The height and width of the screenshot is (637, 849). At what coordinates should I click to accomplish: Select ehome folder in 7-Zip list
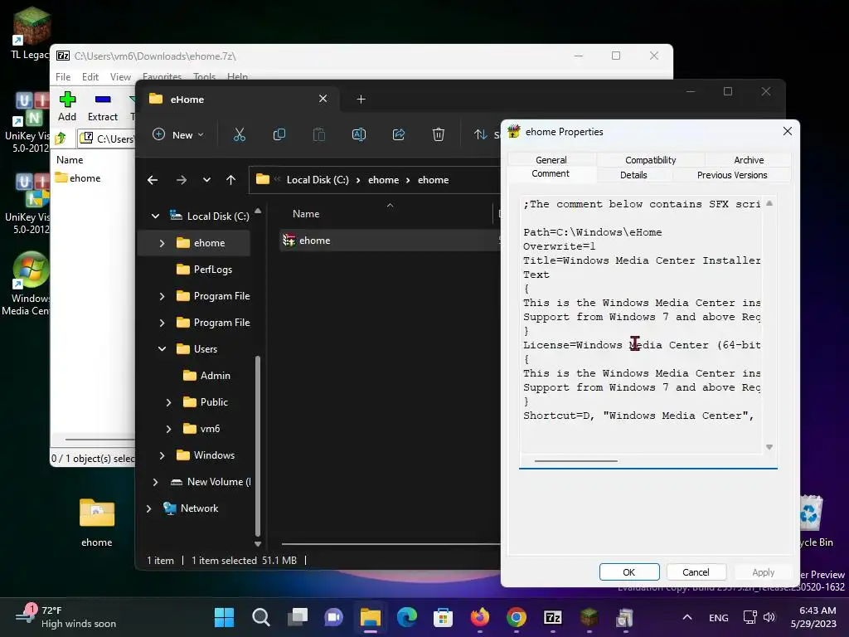point(79,178)
